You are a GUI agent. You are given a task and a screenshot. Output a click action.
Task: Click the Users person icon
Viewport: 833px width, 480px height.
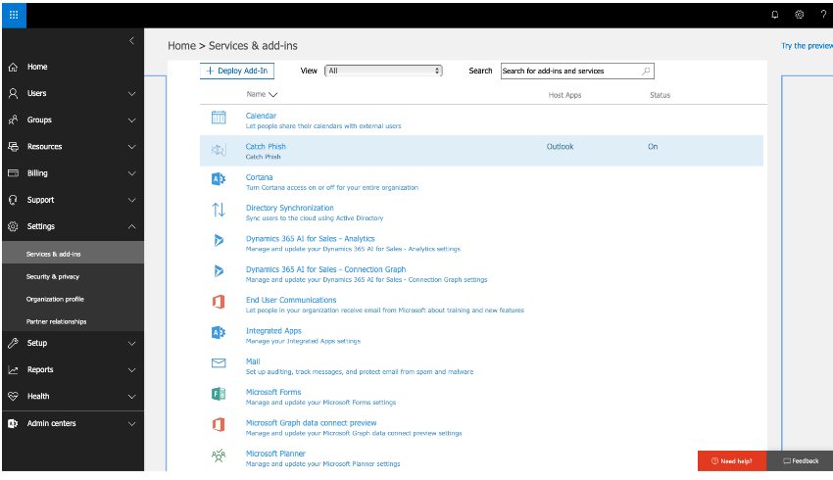[x=14, y=93]
